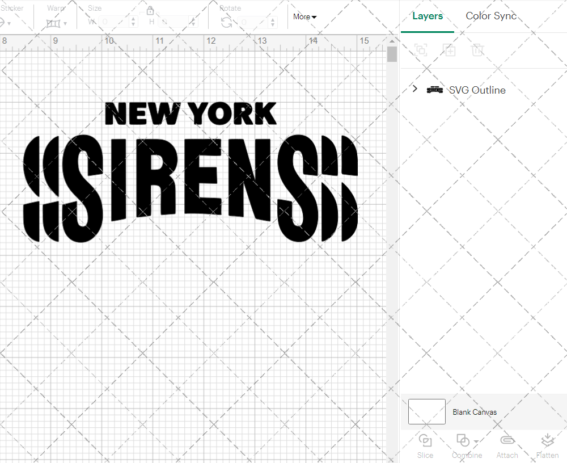Image resolution: width=567 pixels, height=463 pixels.
Task: Open the Warp tool icon
Action: click(54, 23)
